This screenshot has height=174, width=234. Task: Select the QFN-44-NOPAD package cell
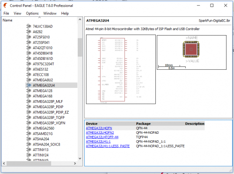point(147,133)
